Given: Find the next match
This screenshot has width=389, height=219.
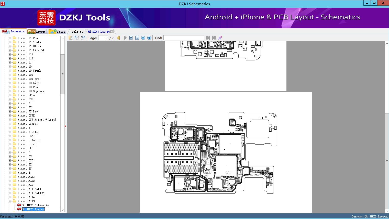Looking at the screenshot, I should [x=214, y=38].
